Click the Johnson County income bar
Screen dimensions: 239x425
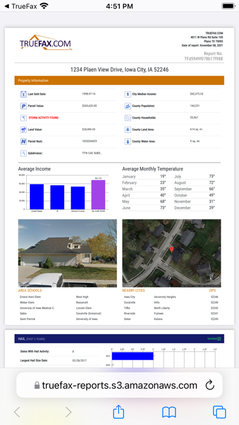point(77,198)
